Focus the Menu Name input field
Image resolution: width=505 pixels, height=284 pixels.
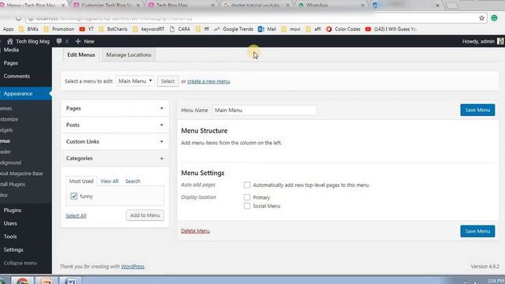(264, 110)
